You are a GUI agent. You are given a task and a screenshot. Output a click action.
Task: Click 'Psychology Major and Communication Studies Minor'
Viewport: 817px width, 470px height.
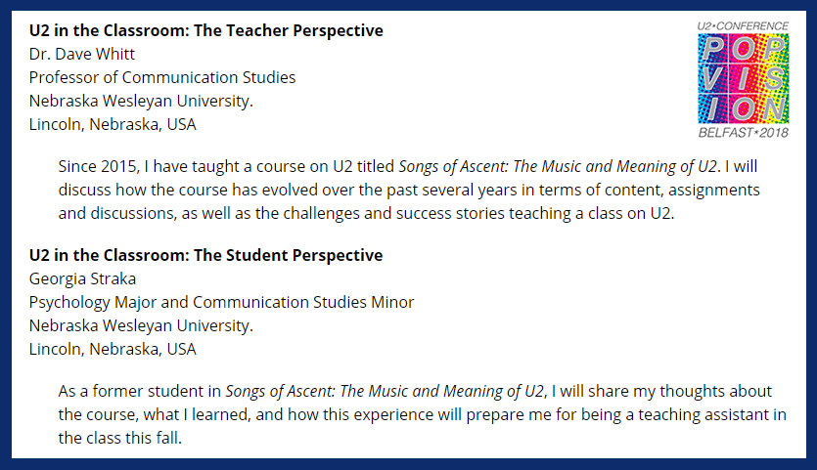tap(221, 302)
